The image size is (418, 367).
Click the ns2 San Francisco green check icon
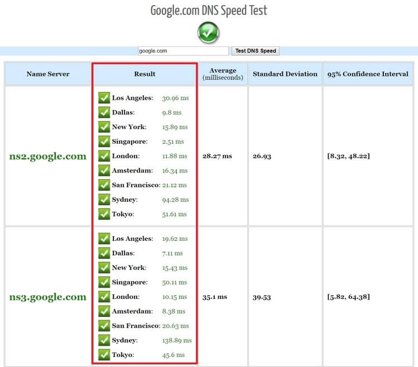click(104, 185)
